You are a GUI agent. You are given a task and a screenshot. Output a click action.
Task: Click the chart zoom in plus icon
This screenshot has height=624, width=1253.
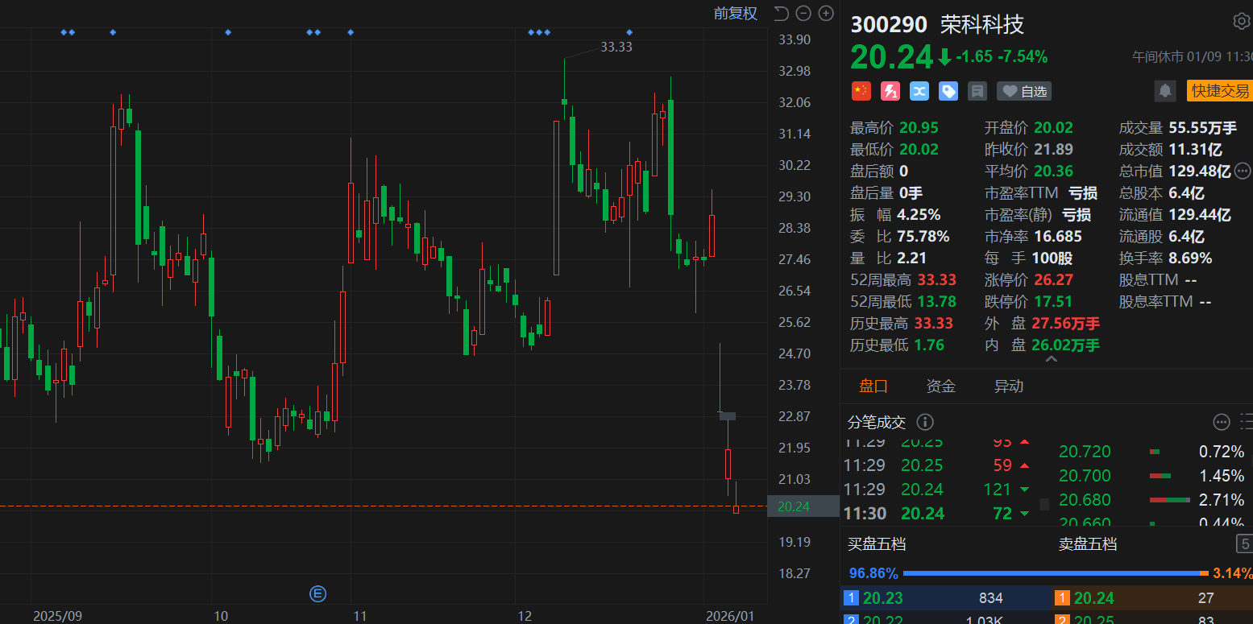(826, 13)
